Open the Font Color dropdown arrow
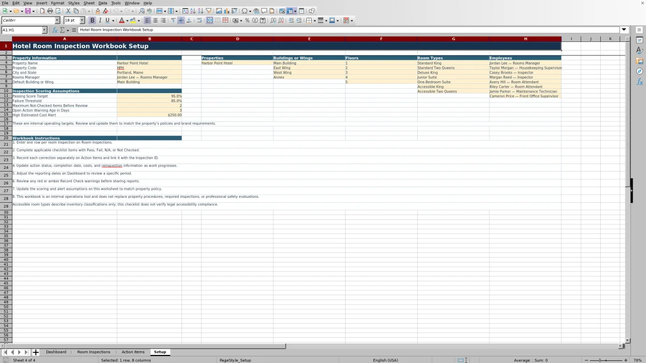Screen dimensions: 646x363 point(127,20)
